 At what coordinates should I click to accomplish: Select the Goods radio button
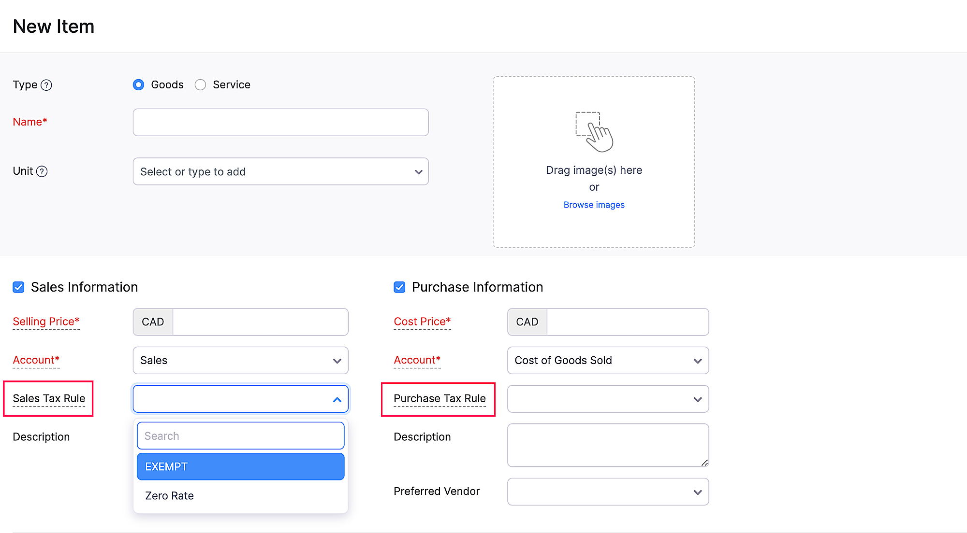click(139, 85)
